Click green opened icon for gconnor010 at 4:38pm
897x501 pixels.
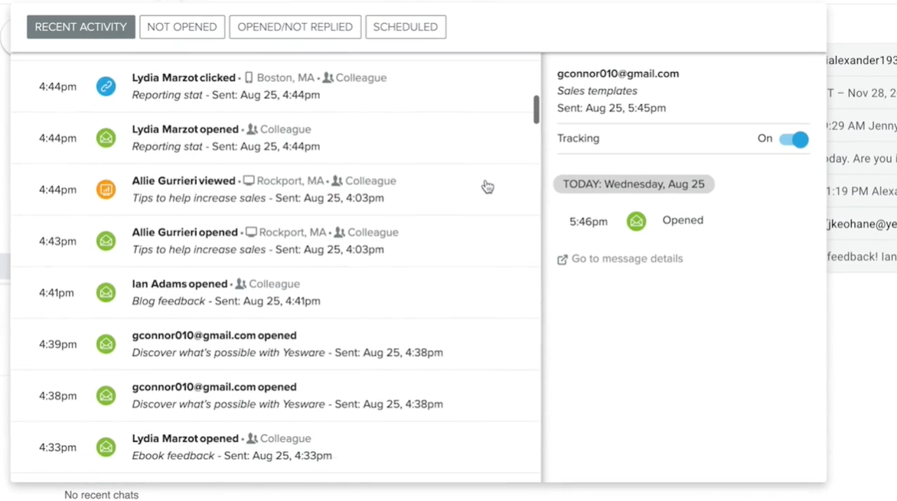tap(106, 395)
